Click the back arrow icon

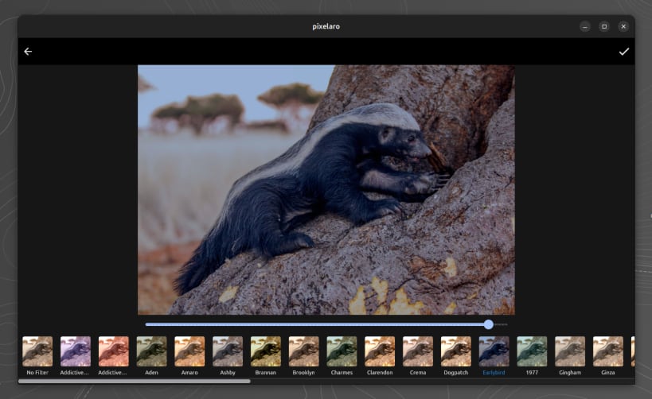[28, 52]
